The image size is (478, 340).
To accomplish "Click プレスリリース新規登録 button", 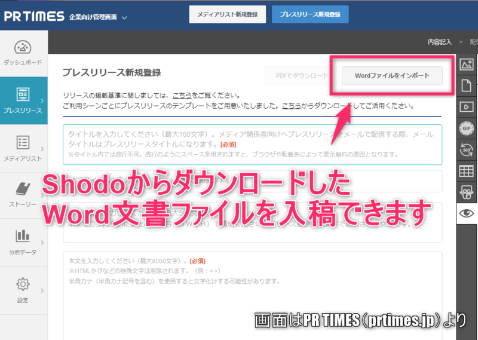I will (x=310, y=14).
